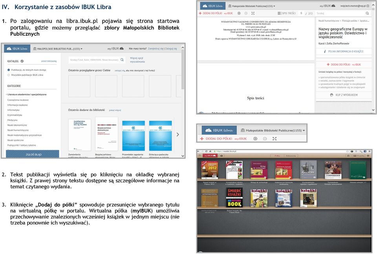Switch to the Półka tab on the bookshelf
This screenshot has height=254, width=377.
coord(277,156)
